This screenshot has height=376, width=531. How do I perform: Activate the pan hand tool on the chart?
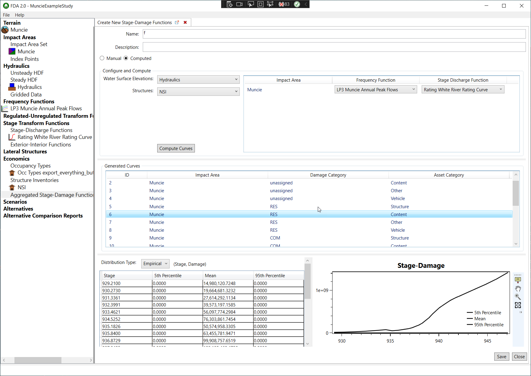click(x=518, y=289)
